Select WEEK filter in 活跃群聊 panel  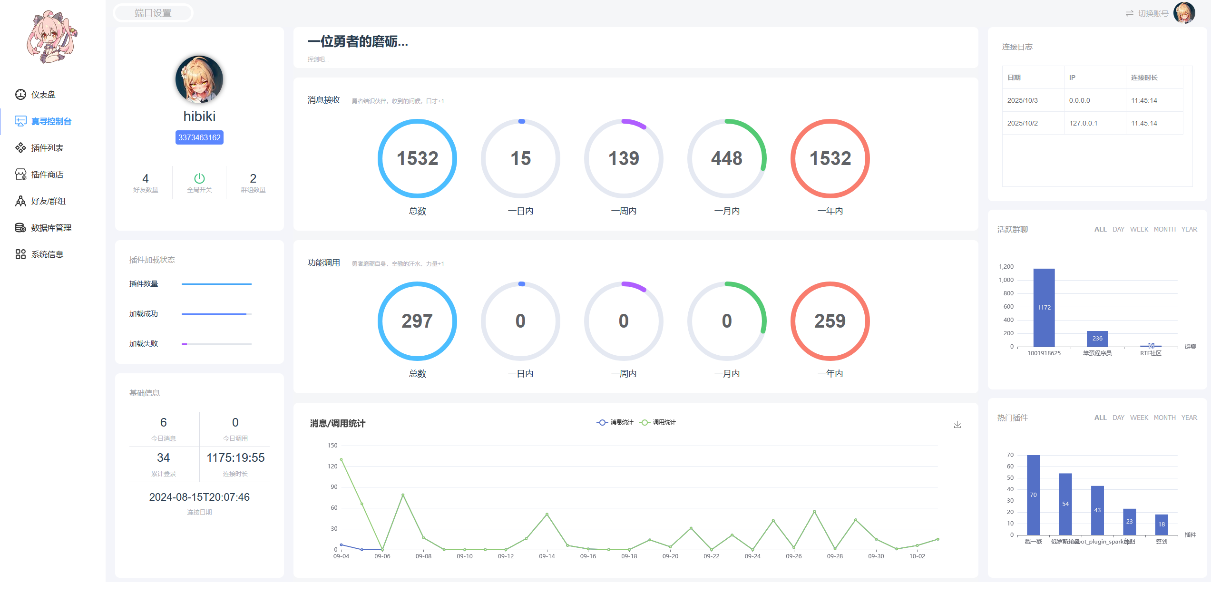click(x=1139, y=229)
